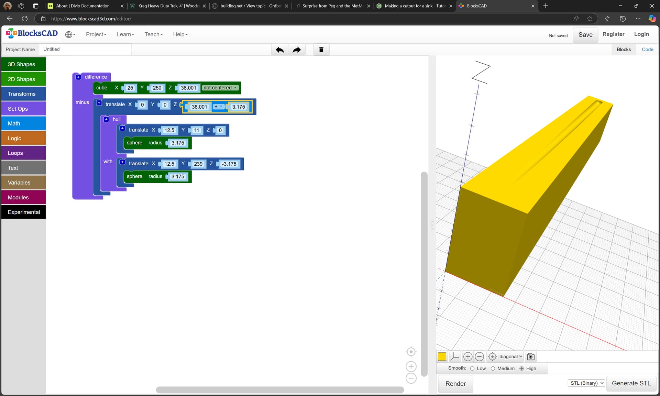Open the globe language menu
660x396 pixels.
70,34
